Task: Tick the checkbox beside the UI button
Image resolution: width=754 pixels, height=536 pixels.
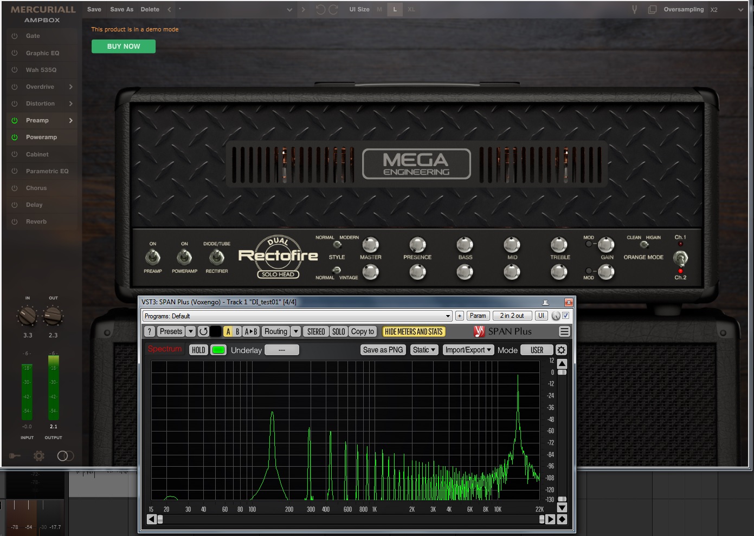Action: pyautogui.click(x=565, y=316)
